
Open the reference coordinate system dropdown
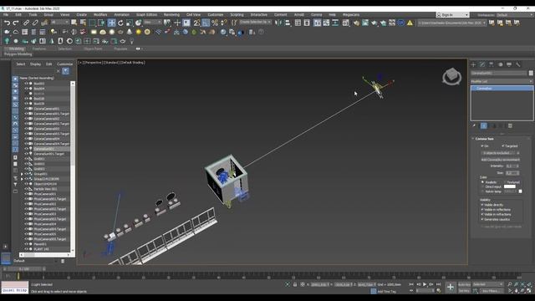(152, 23)
